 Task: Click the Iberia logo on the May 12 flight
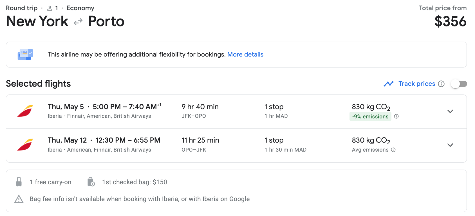pyautogui.click(x=25, y=145)
